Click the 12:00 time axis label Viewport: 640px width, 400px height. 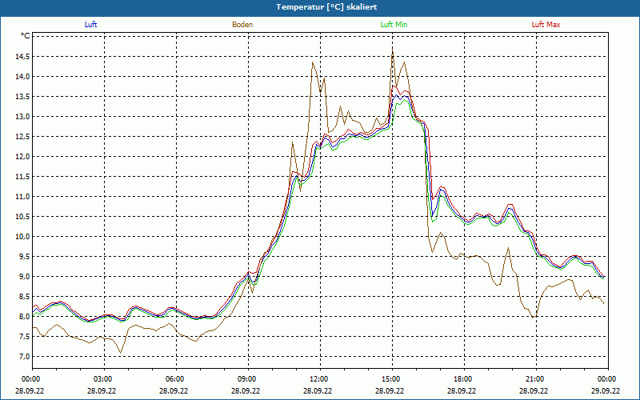tap(321, 379)
